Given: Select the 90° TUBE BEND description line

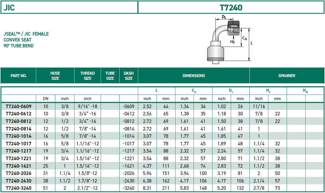Looking at the screenshot, I should pyautogui.click(x=19, y=46).
